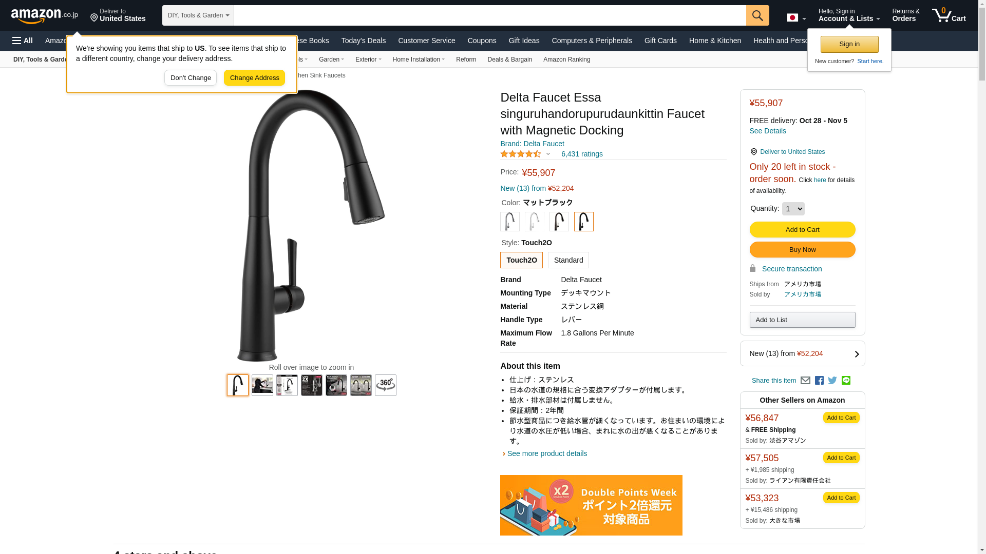
Task: Share this item via email icon
Action: [x=805, y=381]
